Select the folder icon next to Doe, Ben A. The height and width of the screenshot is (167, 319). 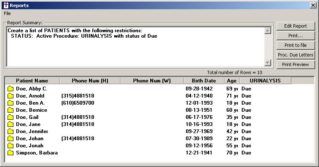[x=10, y=103]
